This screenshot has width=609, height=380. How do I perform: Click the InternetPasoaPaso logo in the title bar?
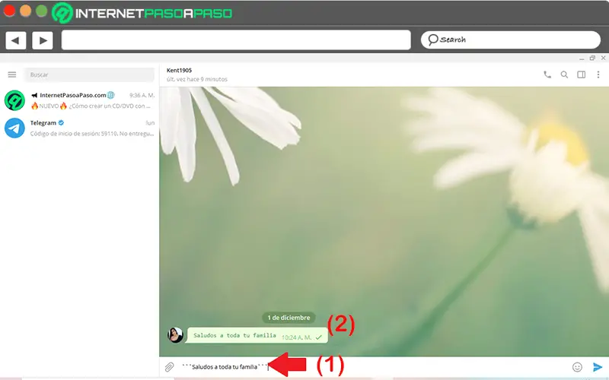tap(142, 13)
